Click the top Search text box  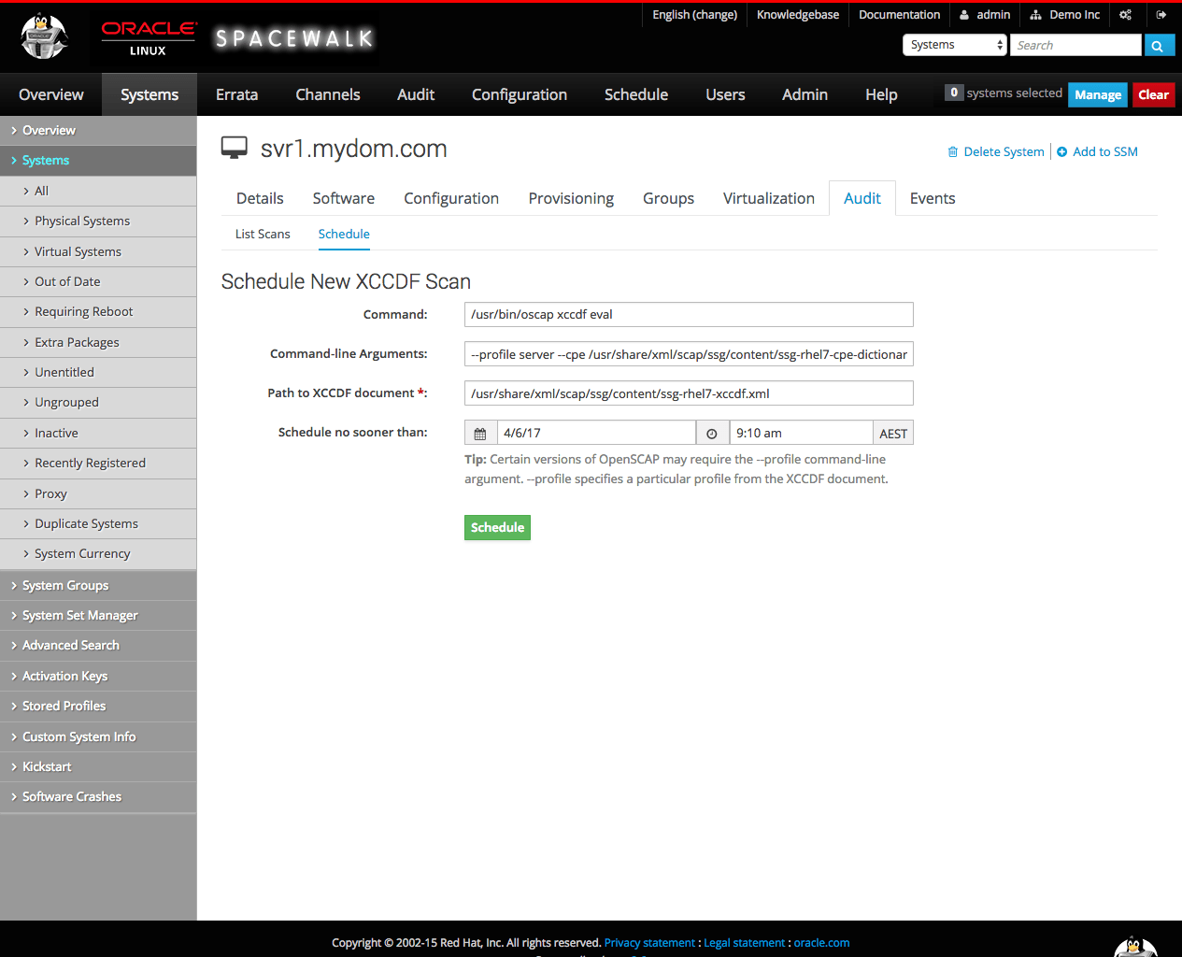point(1075,45)
